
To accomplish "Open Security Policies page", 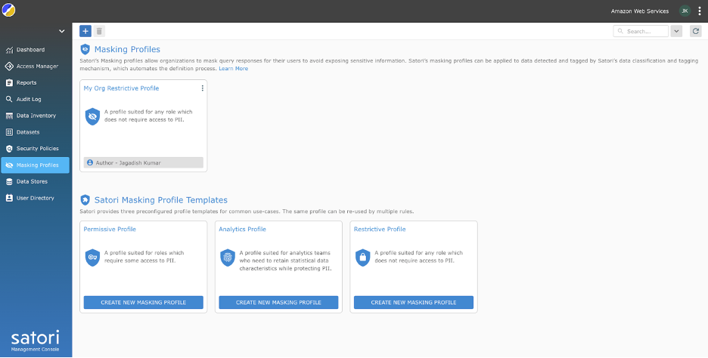I will 36,148.
